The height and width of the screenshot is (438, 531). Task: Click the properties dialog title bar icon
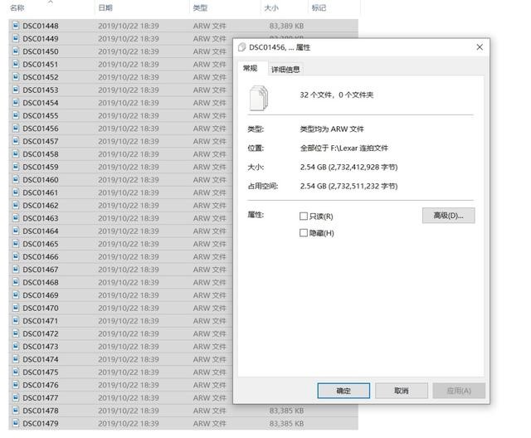241,47
